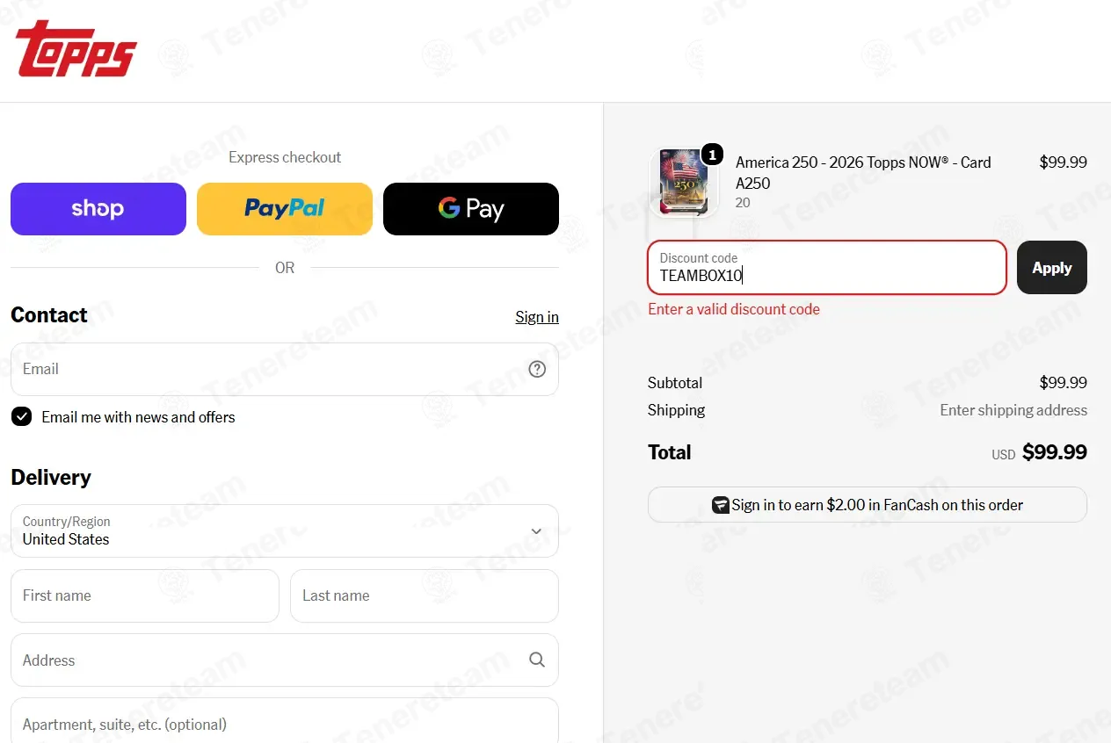Image resolution: width=1111 pixels, height=743 pixels.
Task: Select the Last name field
Action: coord(425,595)
